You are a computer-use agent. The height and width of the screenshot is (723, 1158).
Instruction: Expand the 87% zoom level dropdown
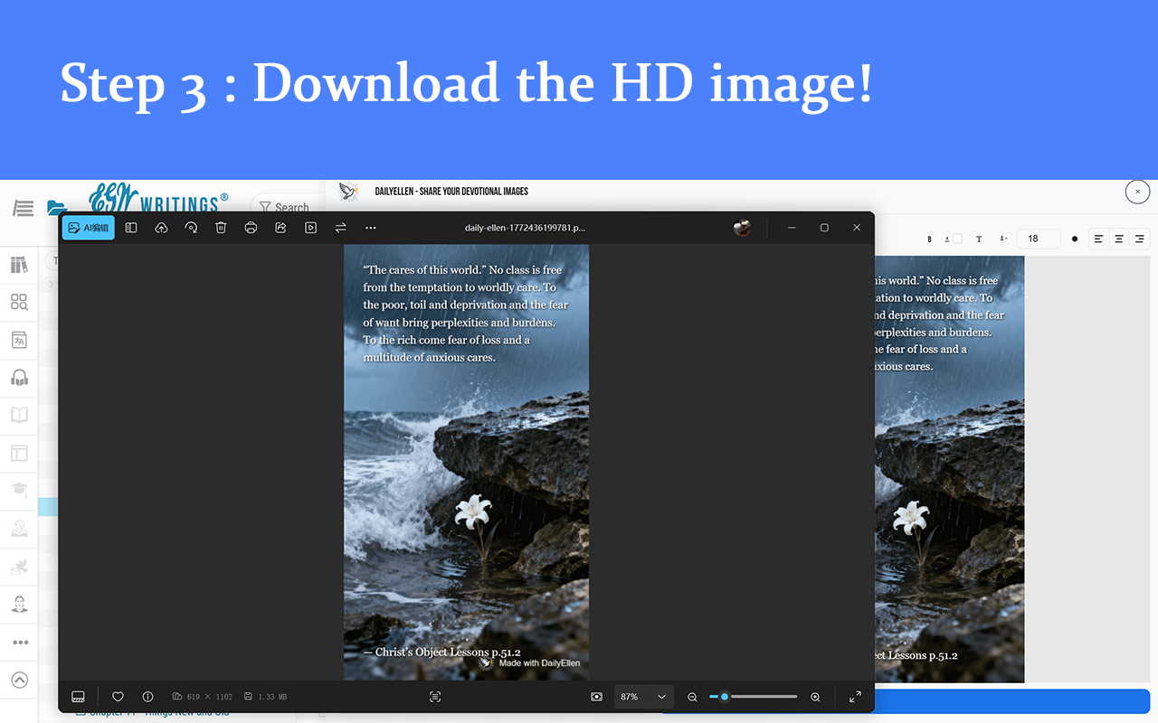[x=643, y=697]
